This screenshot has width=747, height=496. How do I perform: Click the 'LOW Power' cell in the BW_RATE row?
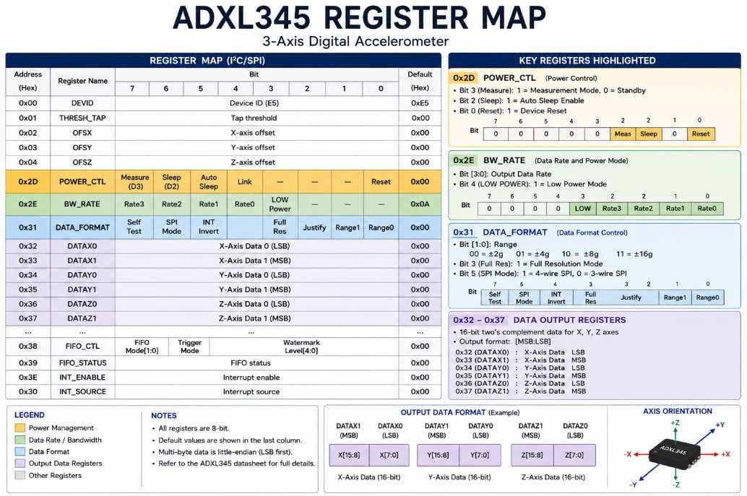click(x=280, y=204)
